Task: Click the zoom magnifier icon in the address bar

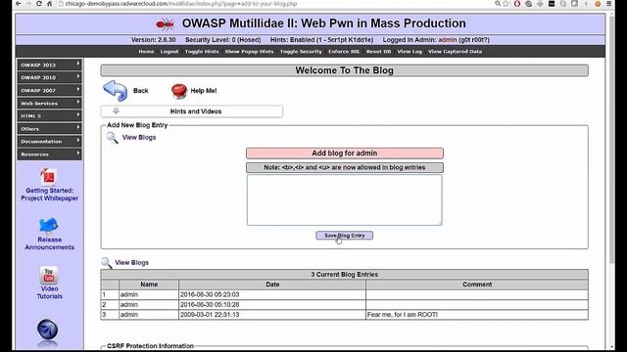Action: (498, 4)
